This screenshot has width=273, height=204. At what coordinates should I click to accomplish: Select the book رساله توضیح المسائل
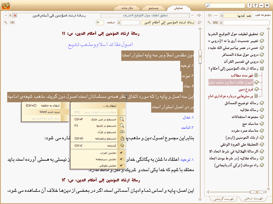point(242,103)
